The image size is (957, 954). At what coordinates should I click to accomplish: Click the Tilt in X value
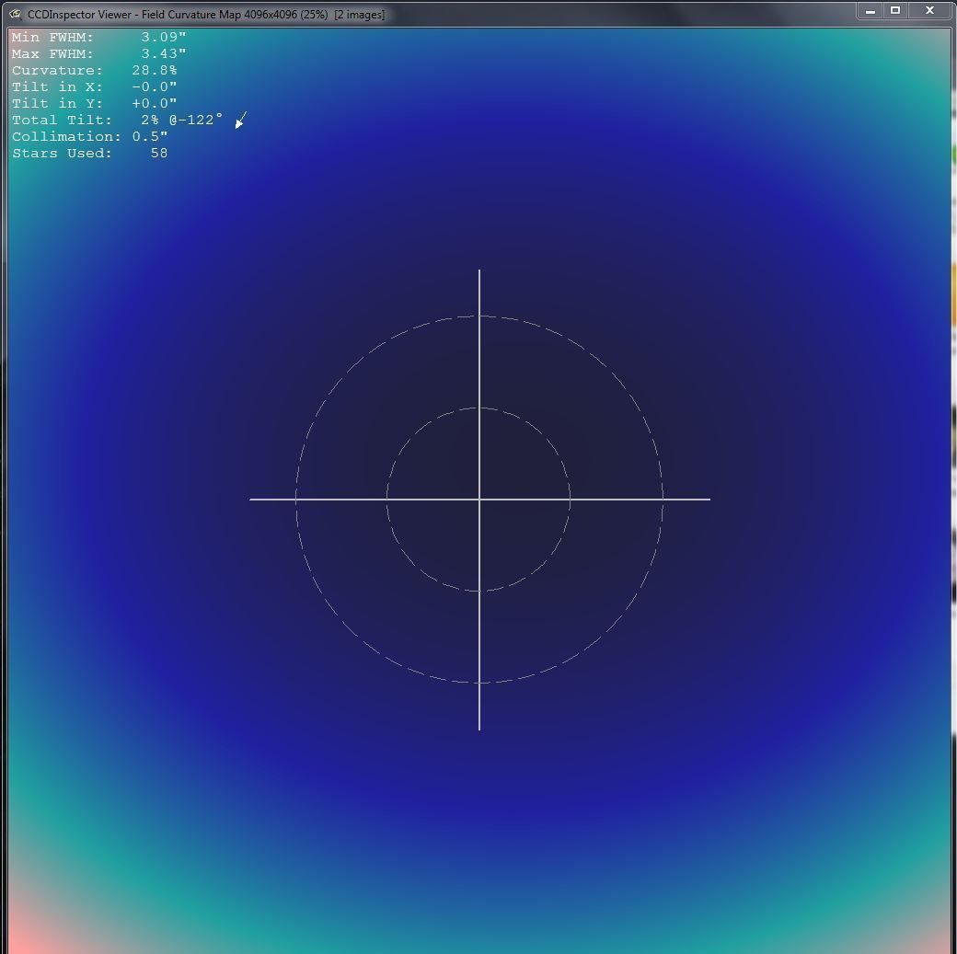(154, 87)
